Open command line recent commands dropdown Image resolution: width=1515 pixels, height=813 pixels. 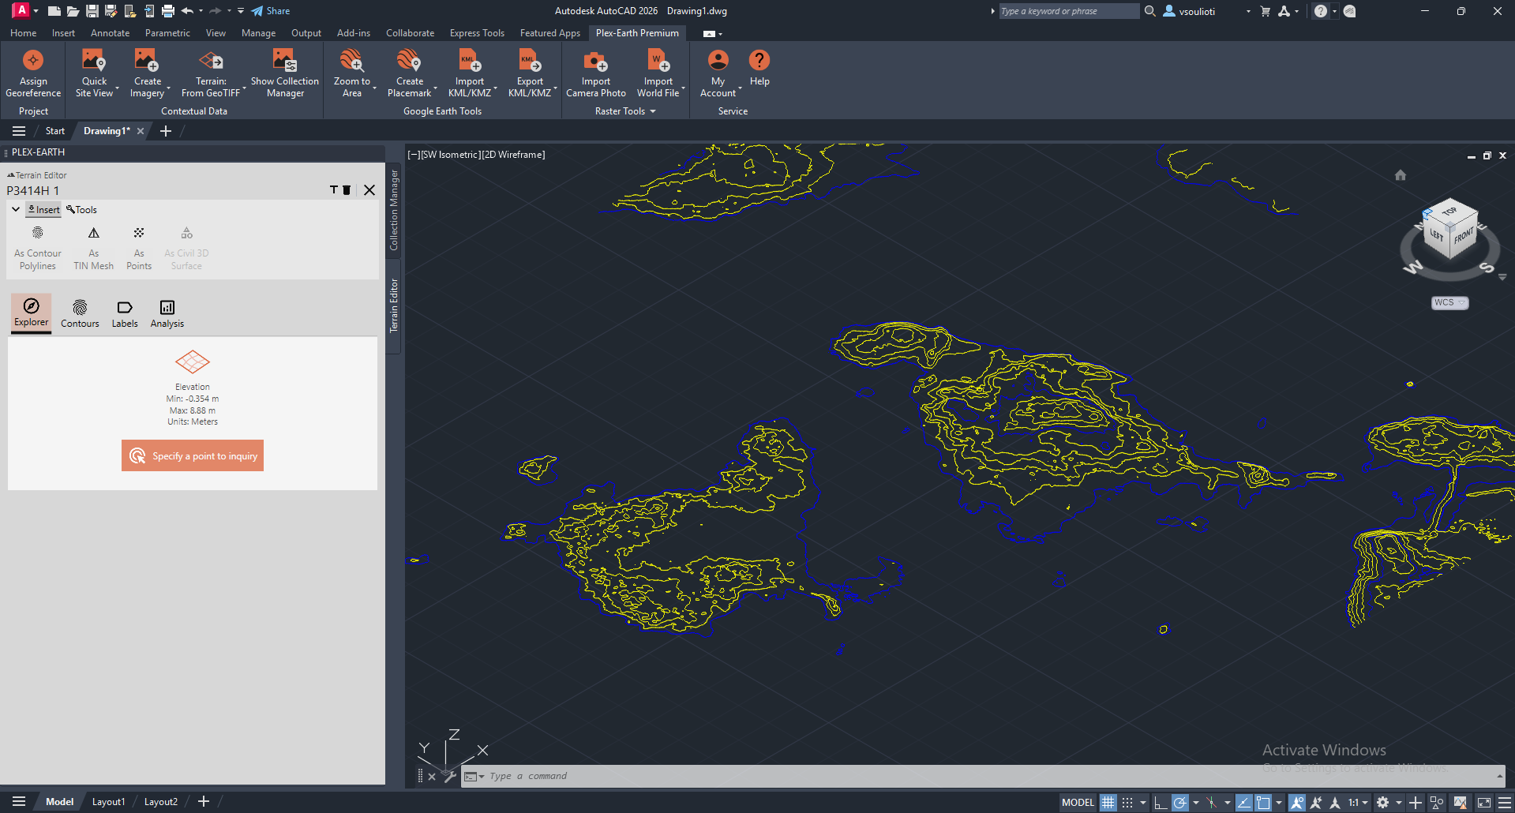pos(474,777)
